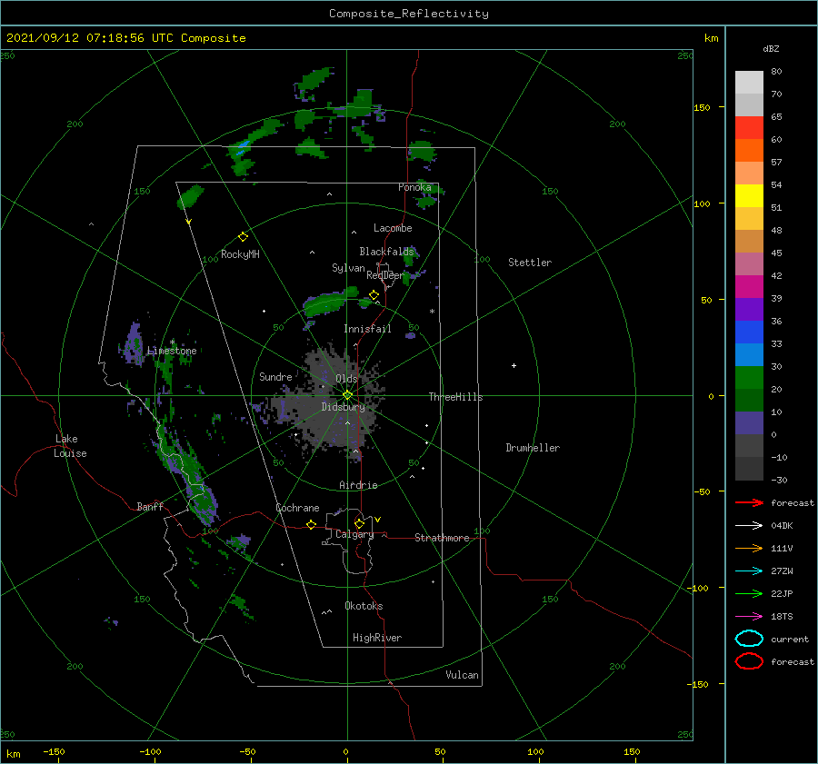Click the orange 111V arrow legend icon

749,548
